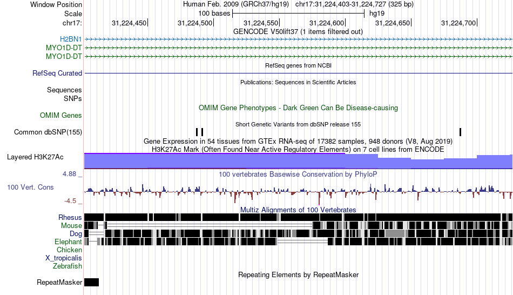513x295 pixels.
Task: Click the 31,224,700 ruler coordinate
Action: click(458, 23)
